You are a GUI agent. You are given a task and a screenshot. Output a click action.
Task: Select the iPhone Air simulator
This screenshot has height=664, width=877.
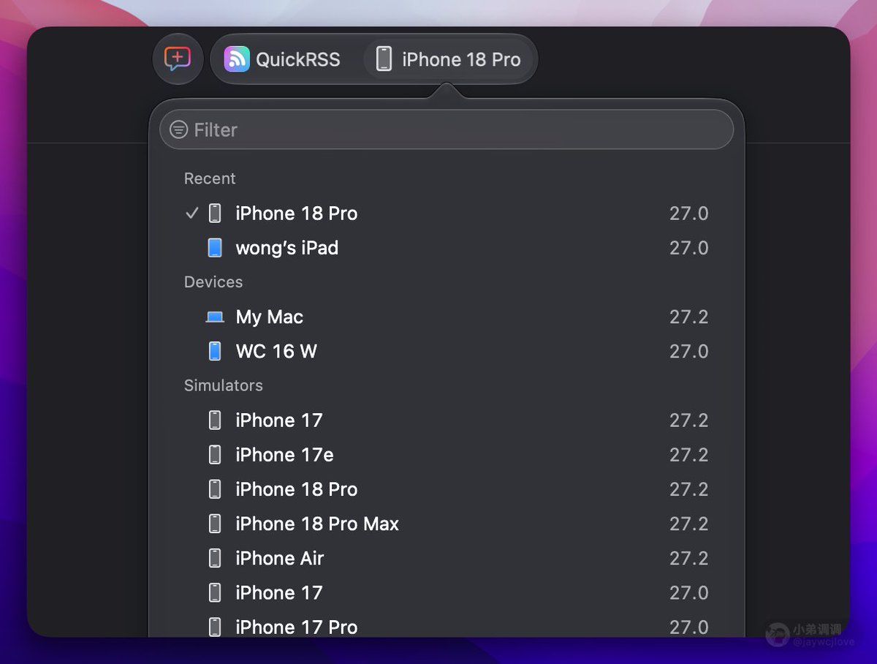[447, 558]
